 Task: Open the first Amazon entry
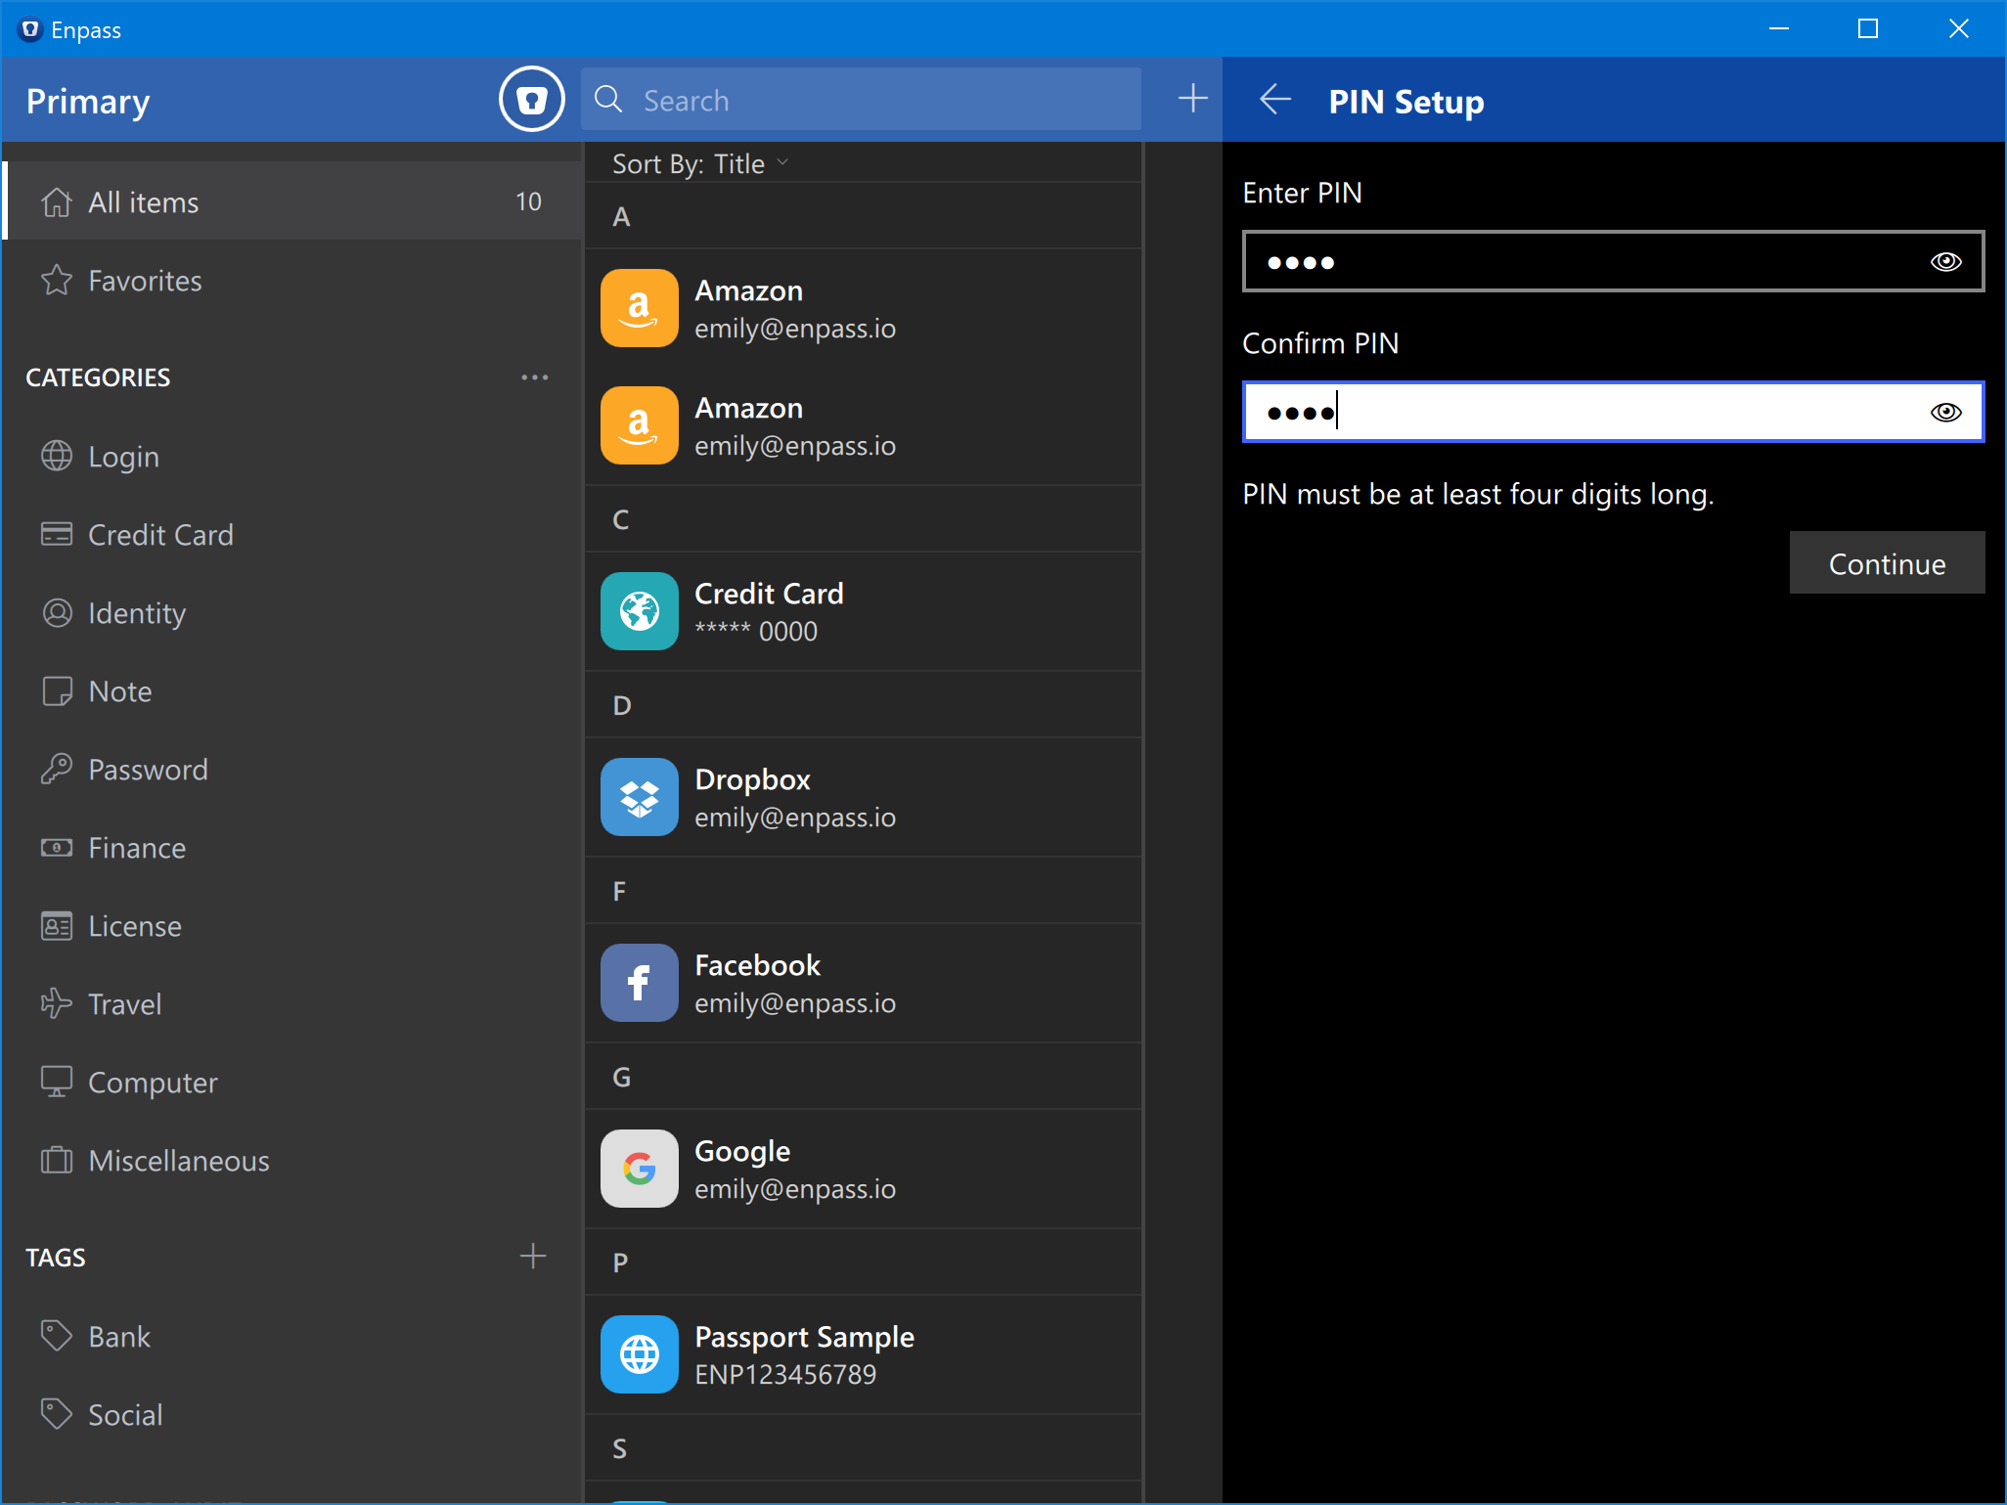(863, 308)
